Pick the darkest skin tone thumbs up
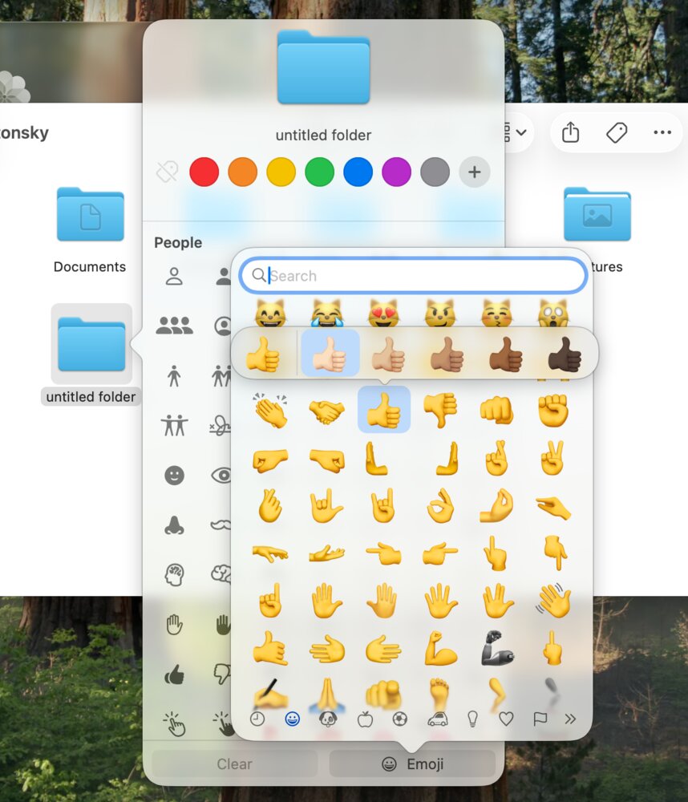 click(x=564, y=354)
